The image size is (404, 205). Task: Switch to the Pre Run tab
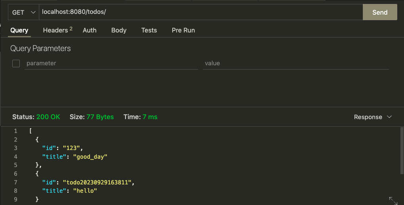[x=183, y=30]
